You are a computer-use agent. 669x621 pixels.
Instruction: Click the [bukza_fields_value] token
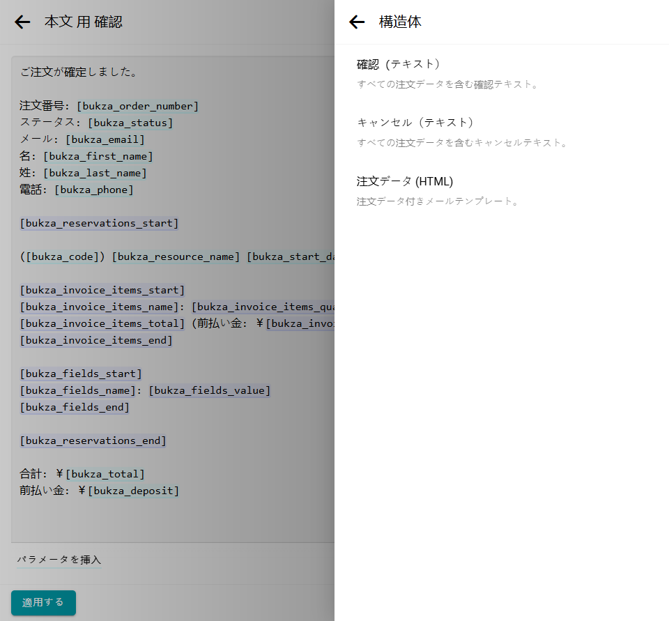209,390
